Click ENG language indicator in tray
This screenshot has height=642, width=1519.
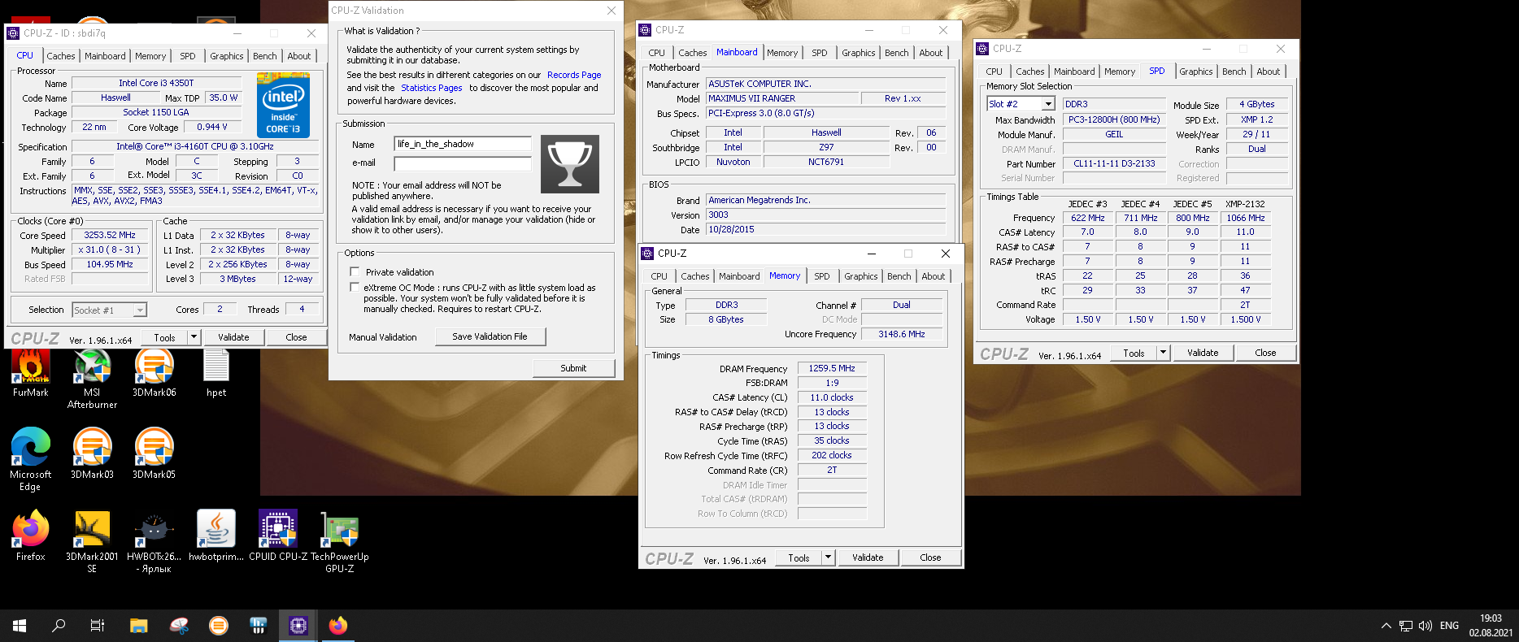click(x=1449, y=626)
